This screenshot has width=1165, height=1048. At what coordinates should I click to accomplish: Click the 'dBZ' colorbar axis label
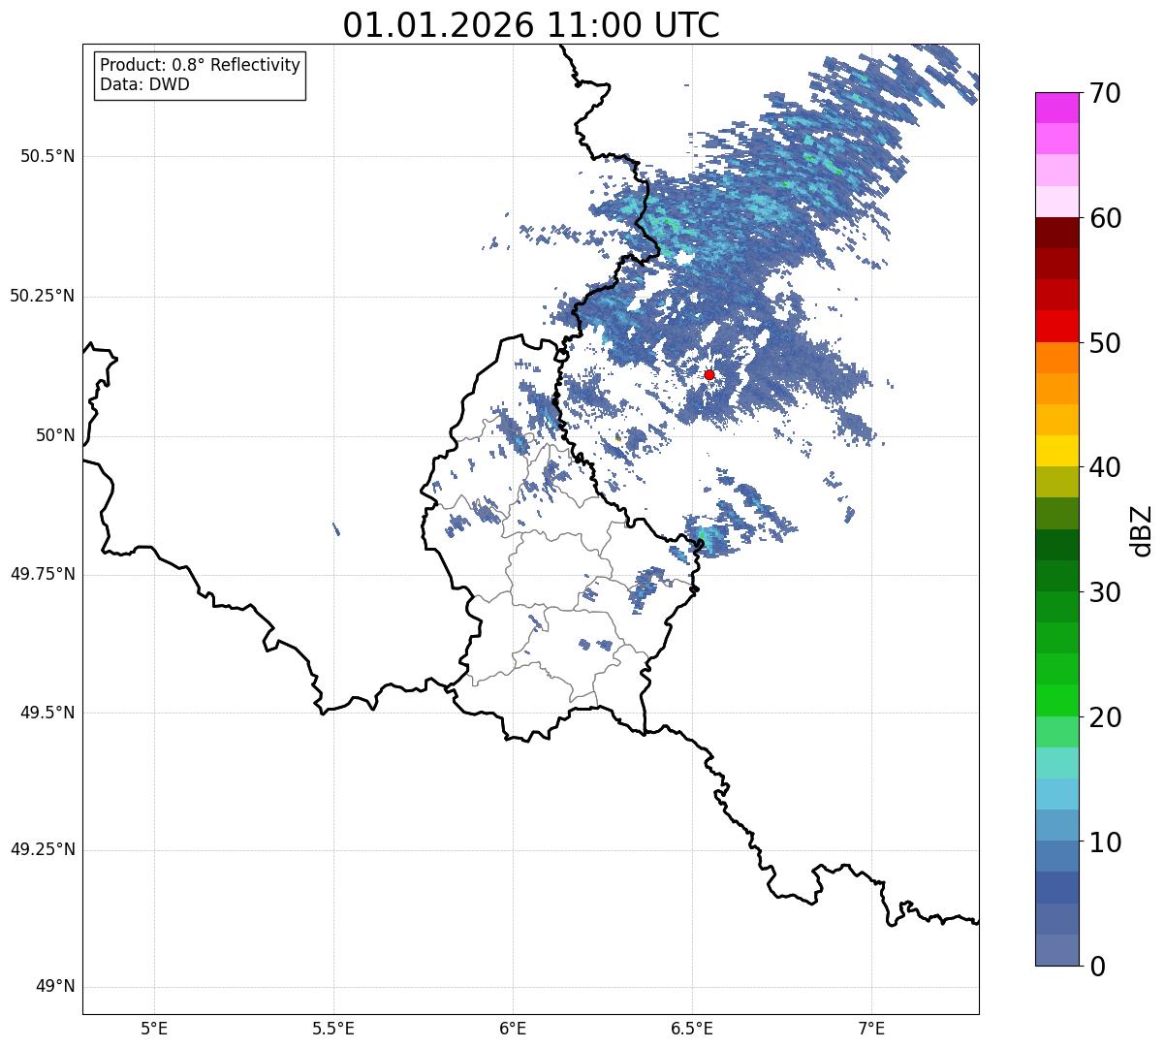1142,529
